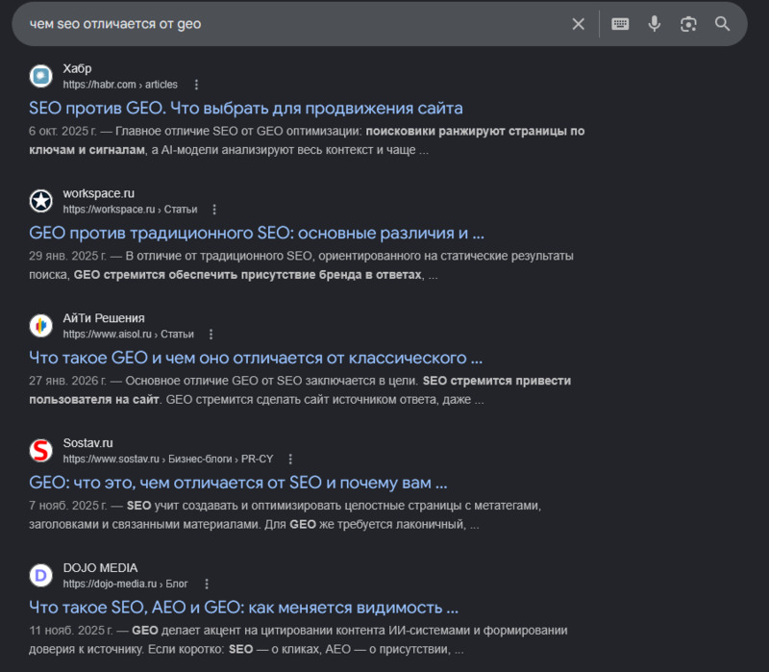Click the sostav.ru › Бизнес-блоги › PR-CY URL

[167, 460]
